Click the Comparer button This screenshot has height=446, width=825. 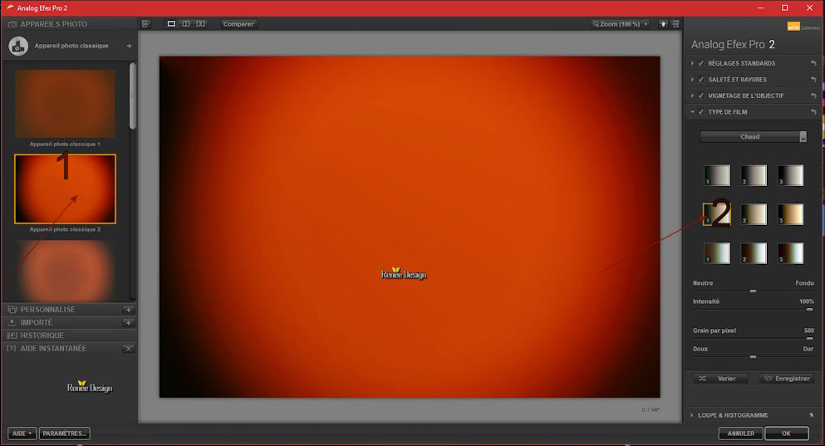[238, 23]
